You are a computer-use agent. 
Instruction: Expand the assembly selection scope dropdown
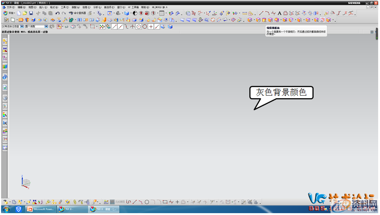tap(46, 27)
